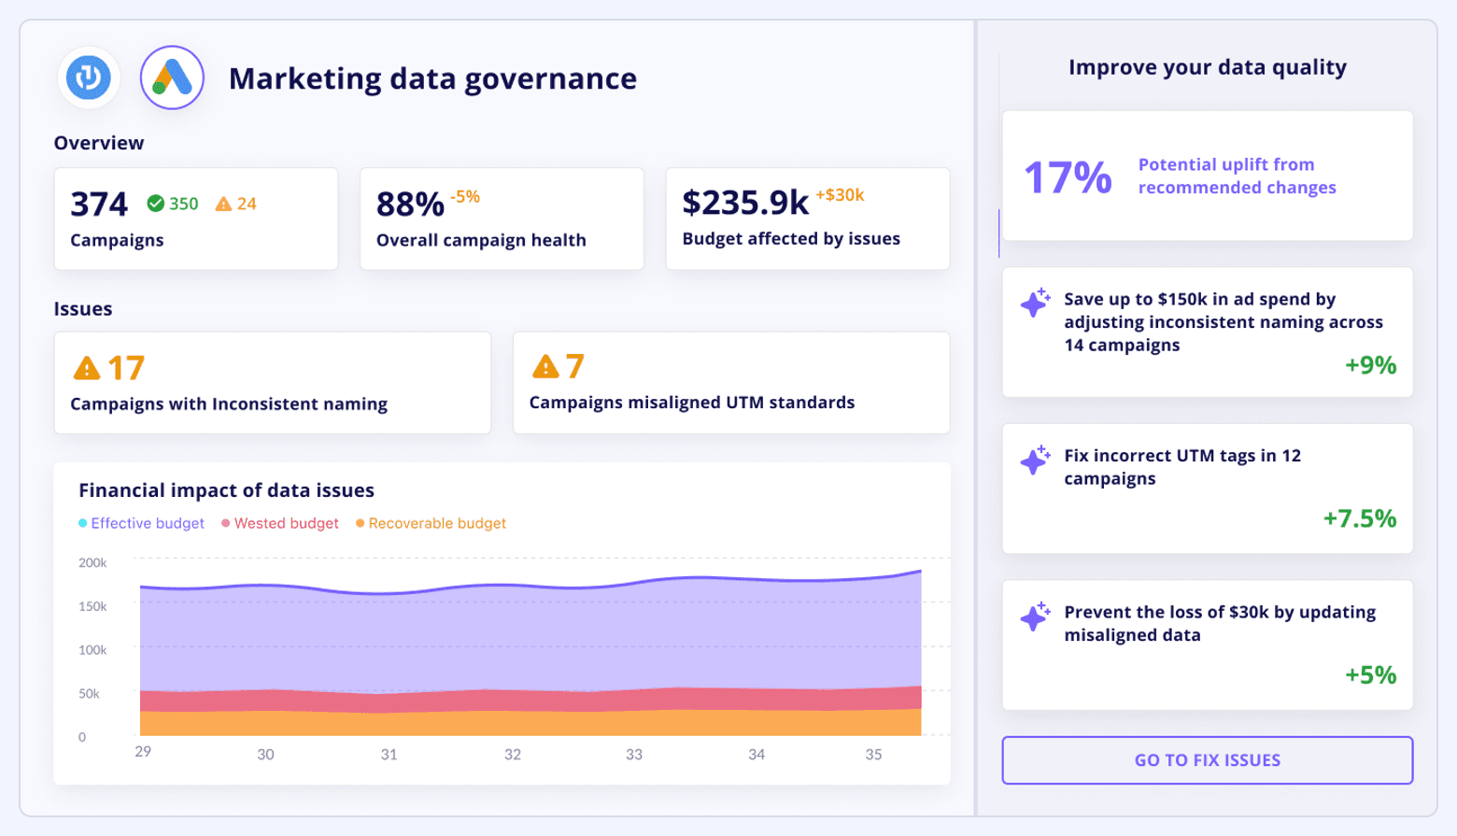Select the 374 Campaigns overview card
The image size is (1457, 836).
[x=196, y=219]
